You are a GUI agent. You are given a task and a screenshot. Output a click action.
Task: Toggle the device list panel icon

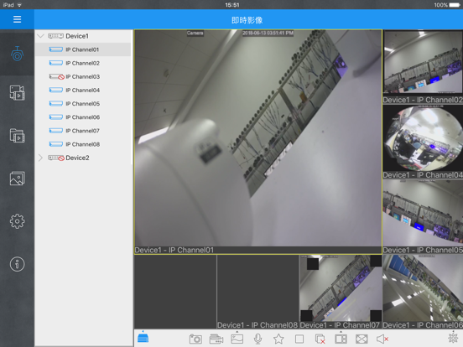[143, 338]
